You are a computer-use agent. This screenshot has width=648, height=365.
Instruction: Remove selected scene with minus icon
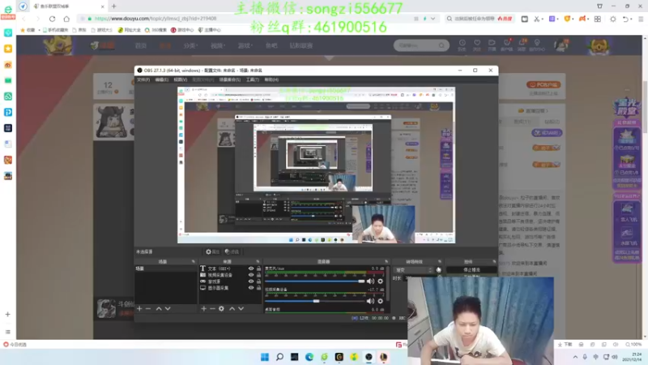[148, 309]
